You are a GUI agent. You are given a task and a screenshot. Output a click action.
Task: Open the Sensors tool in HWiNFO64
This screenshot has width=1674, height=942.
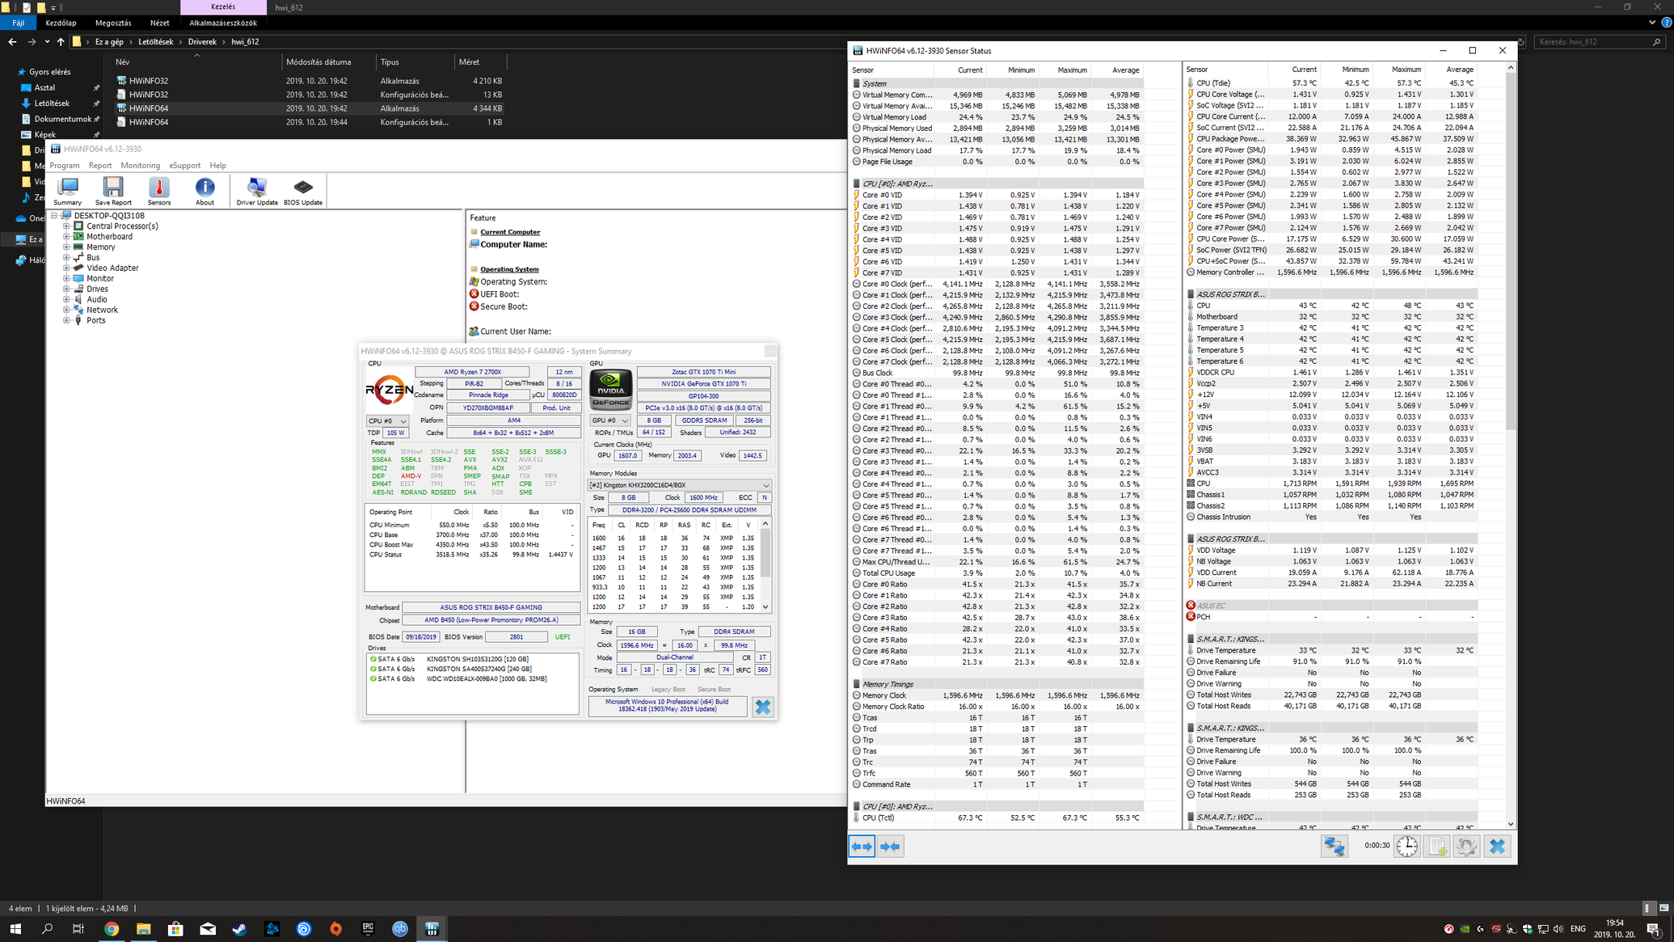click(159, 191)
